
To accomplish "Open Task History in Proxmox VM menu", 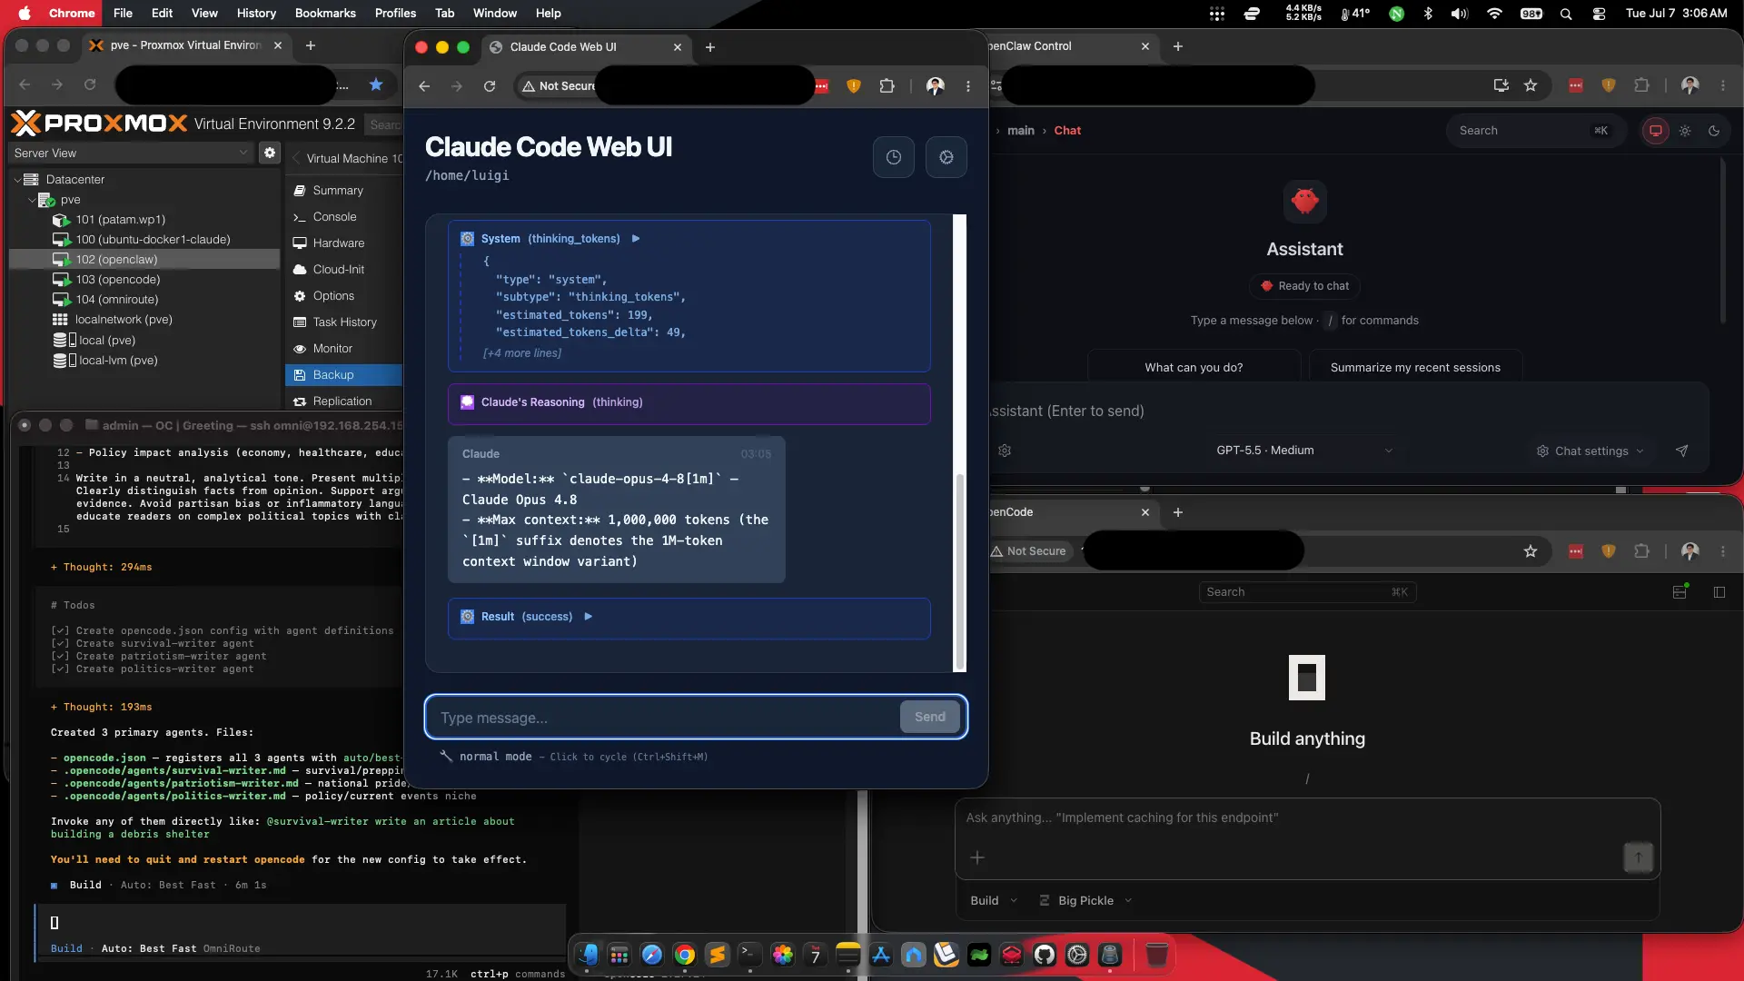I will [x=344, y=322].
